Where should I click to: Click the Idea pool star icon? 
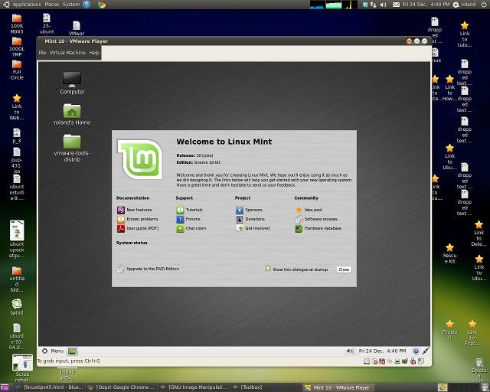pos(299,210)
